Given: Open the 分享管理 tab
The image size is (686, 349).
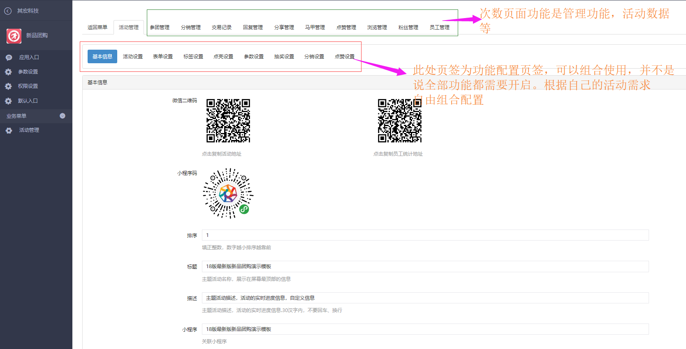Looking at the screenshot, I should 284,28.
